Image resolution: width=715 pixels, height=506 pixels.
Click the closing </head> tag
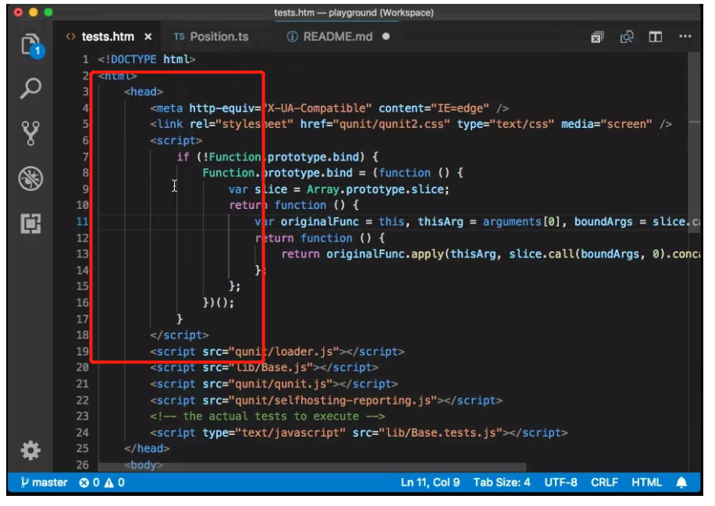[147, 448]
